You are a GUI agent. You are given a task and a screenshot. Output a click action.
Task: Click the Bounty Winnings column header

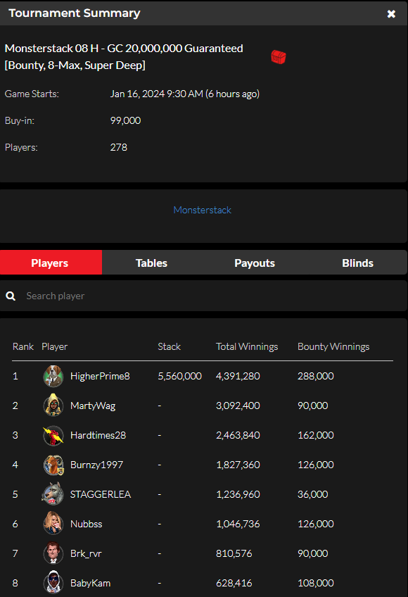[333, 346]
